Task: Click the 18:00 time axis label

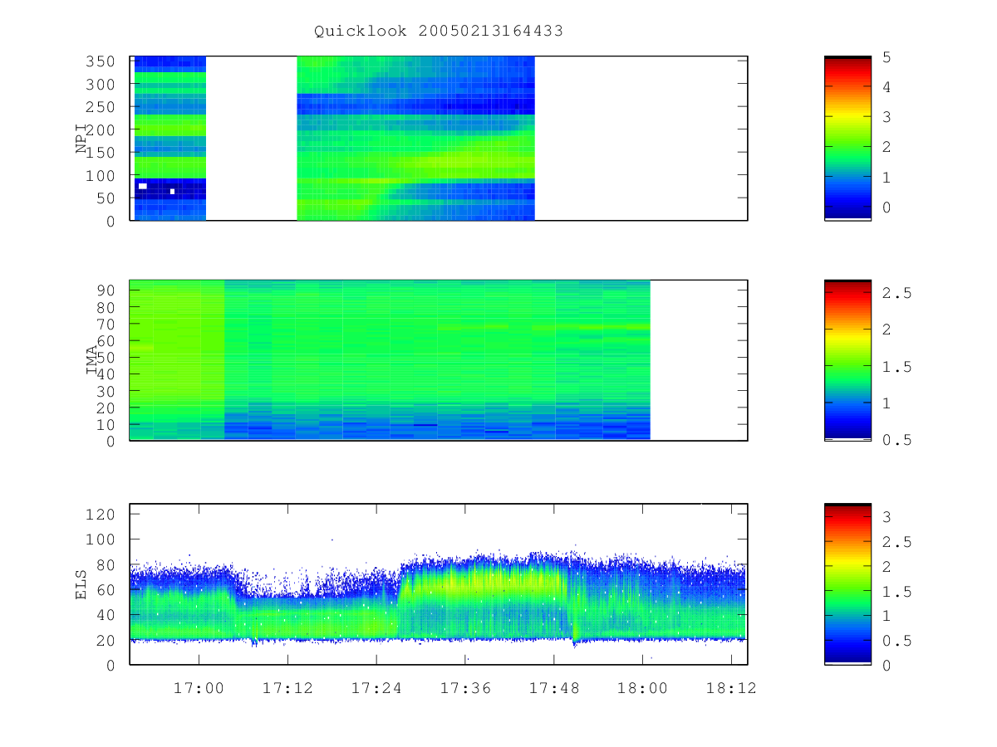Action: point(643,688)
